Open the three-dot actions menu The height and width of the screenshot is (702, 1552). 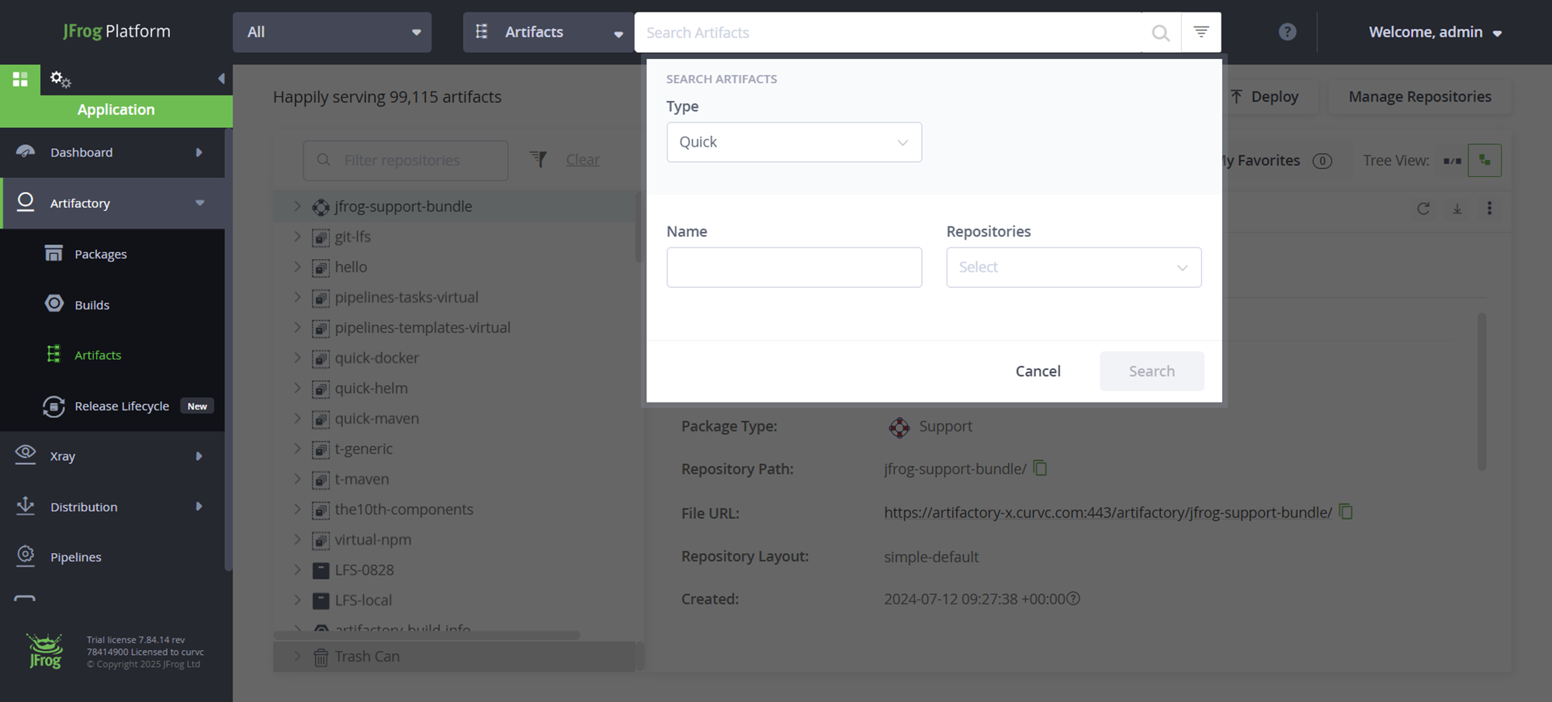1489,208
